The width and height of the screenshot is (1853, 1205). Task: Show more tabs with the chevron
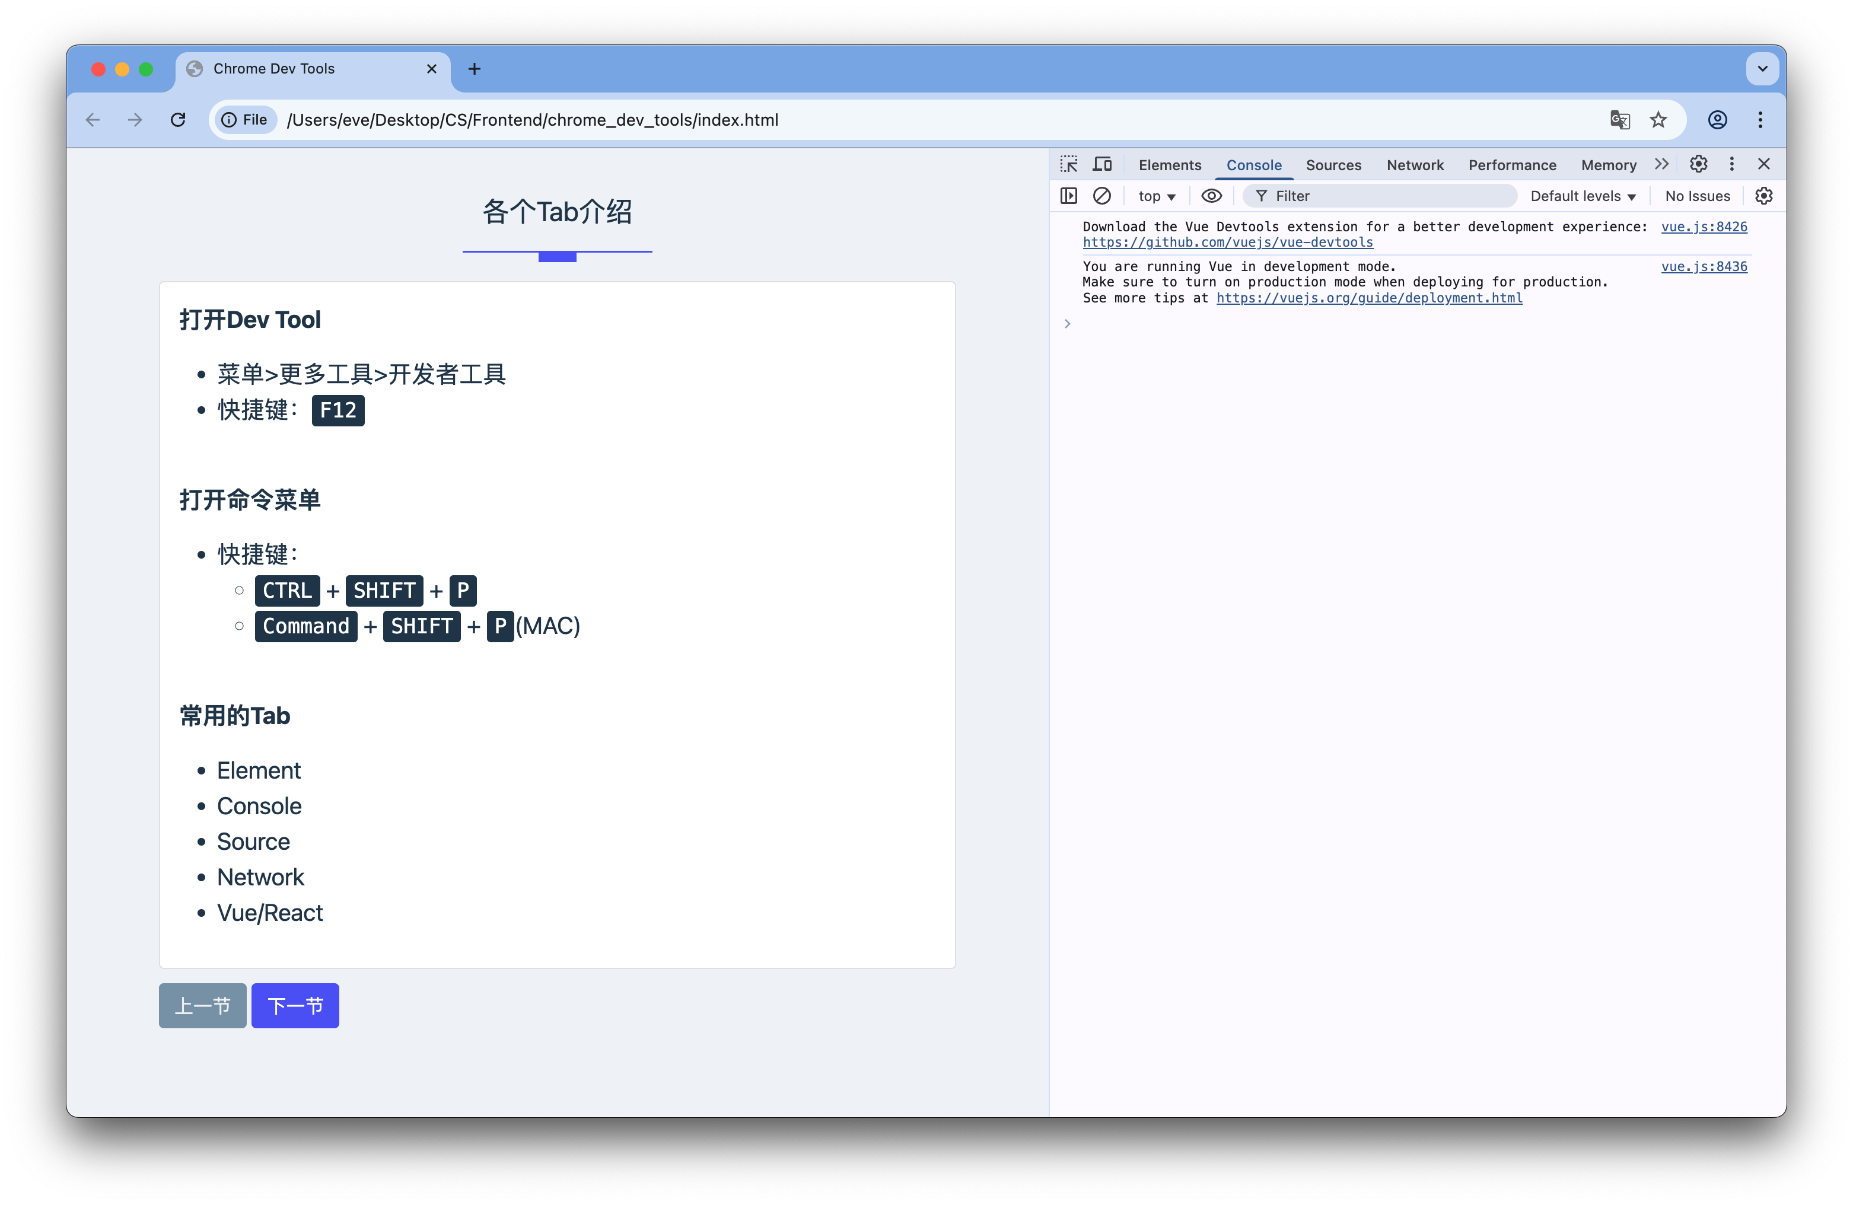(x=1661, y=164)
